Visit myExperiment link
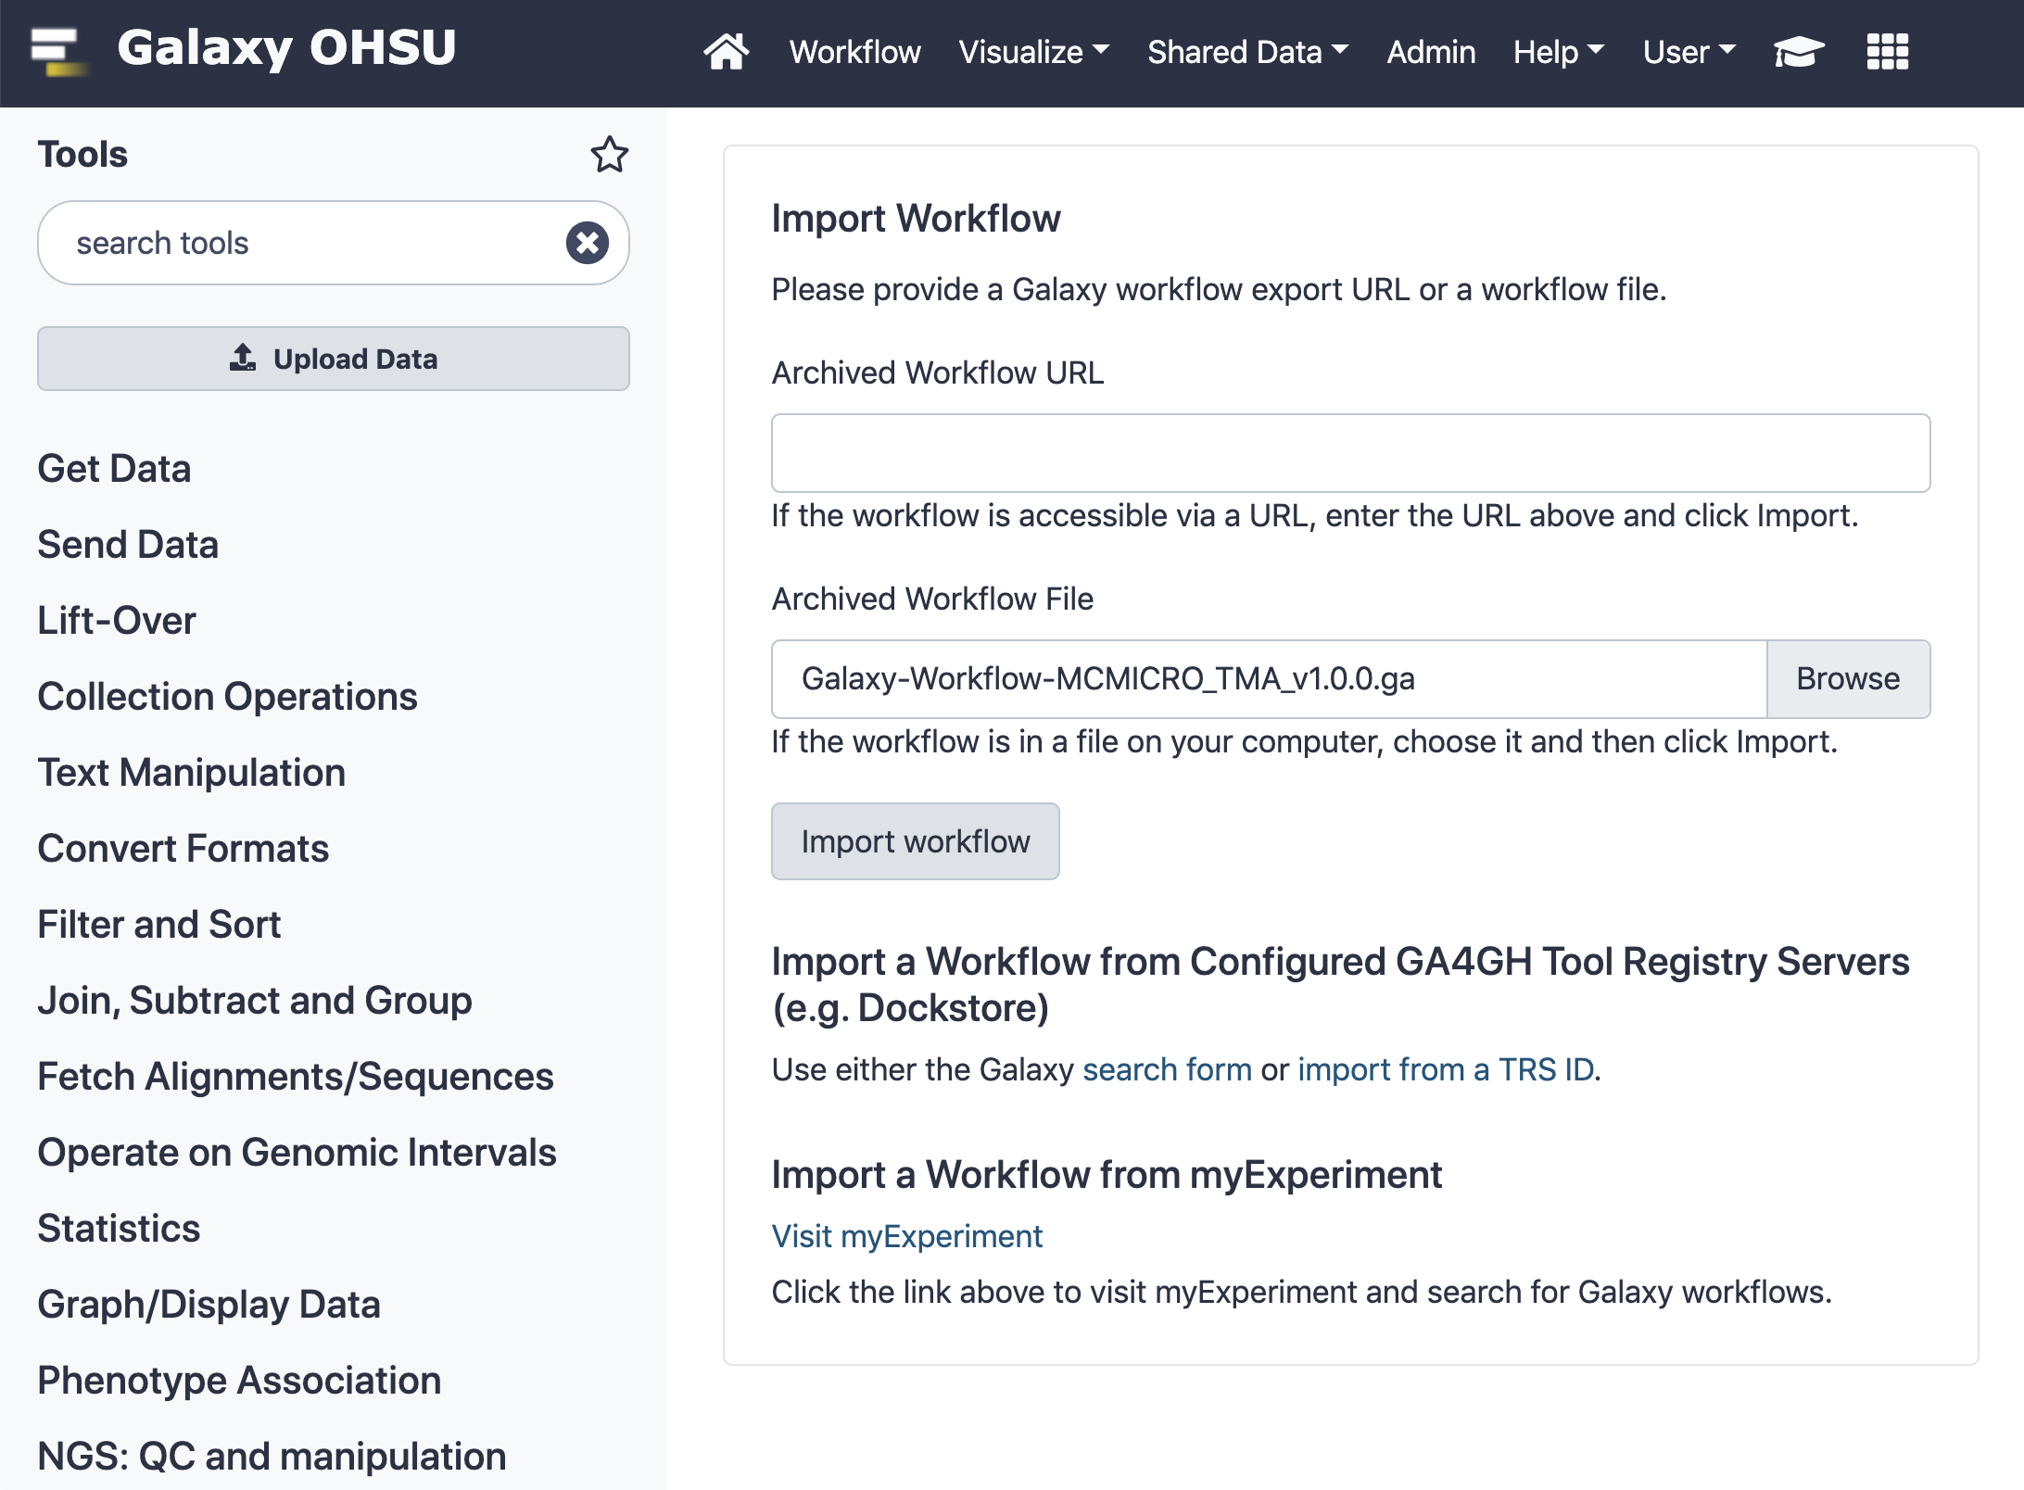 tap(907, 1236)
